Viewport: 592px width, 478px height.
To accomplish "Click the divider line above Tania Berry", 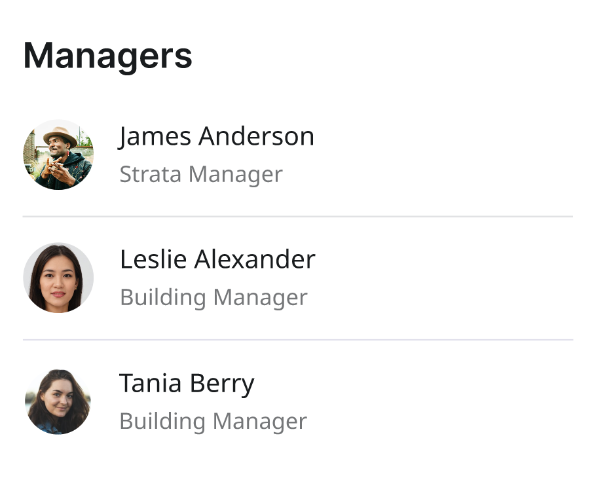I will tap(298, 340).
